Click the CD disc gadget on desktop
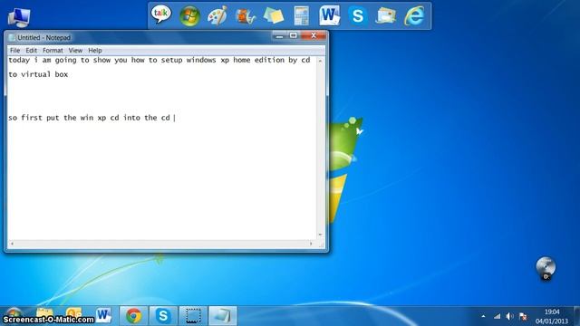 click(x=546, y=268)
